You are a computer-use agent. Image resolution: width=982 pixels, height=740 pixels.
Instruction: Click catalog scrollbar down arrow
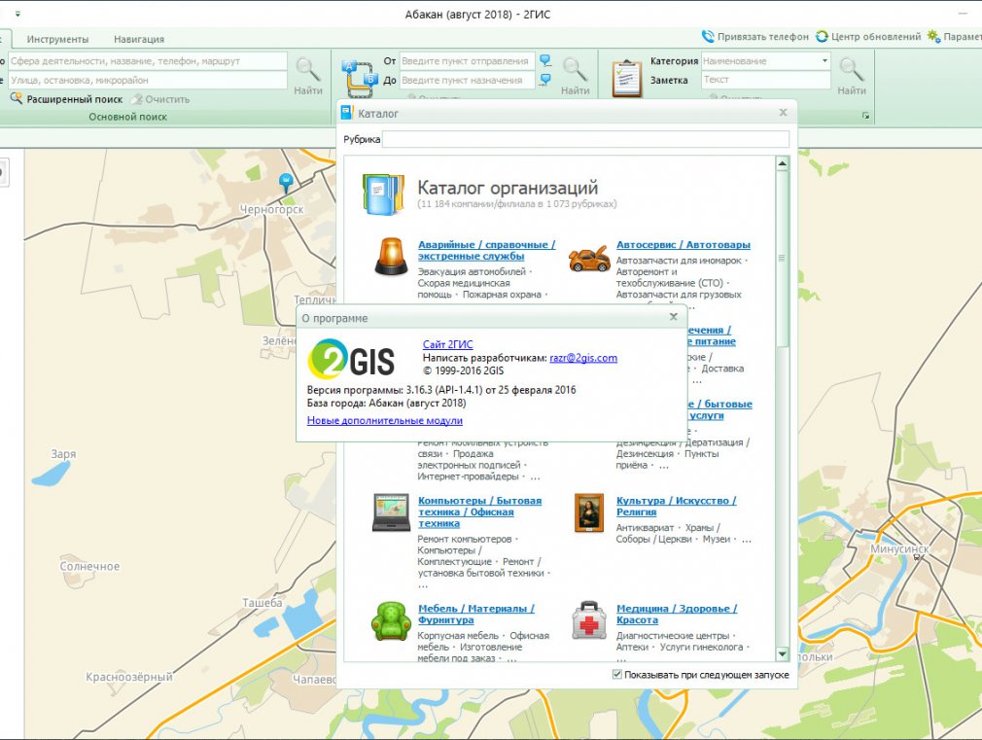[x=783, y=654]
